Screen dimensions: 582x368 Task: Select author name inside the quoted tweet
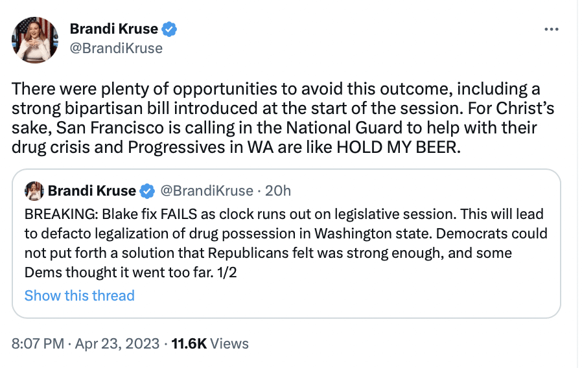click(91, 190)
